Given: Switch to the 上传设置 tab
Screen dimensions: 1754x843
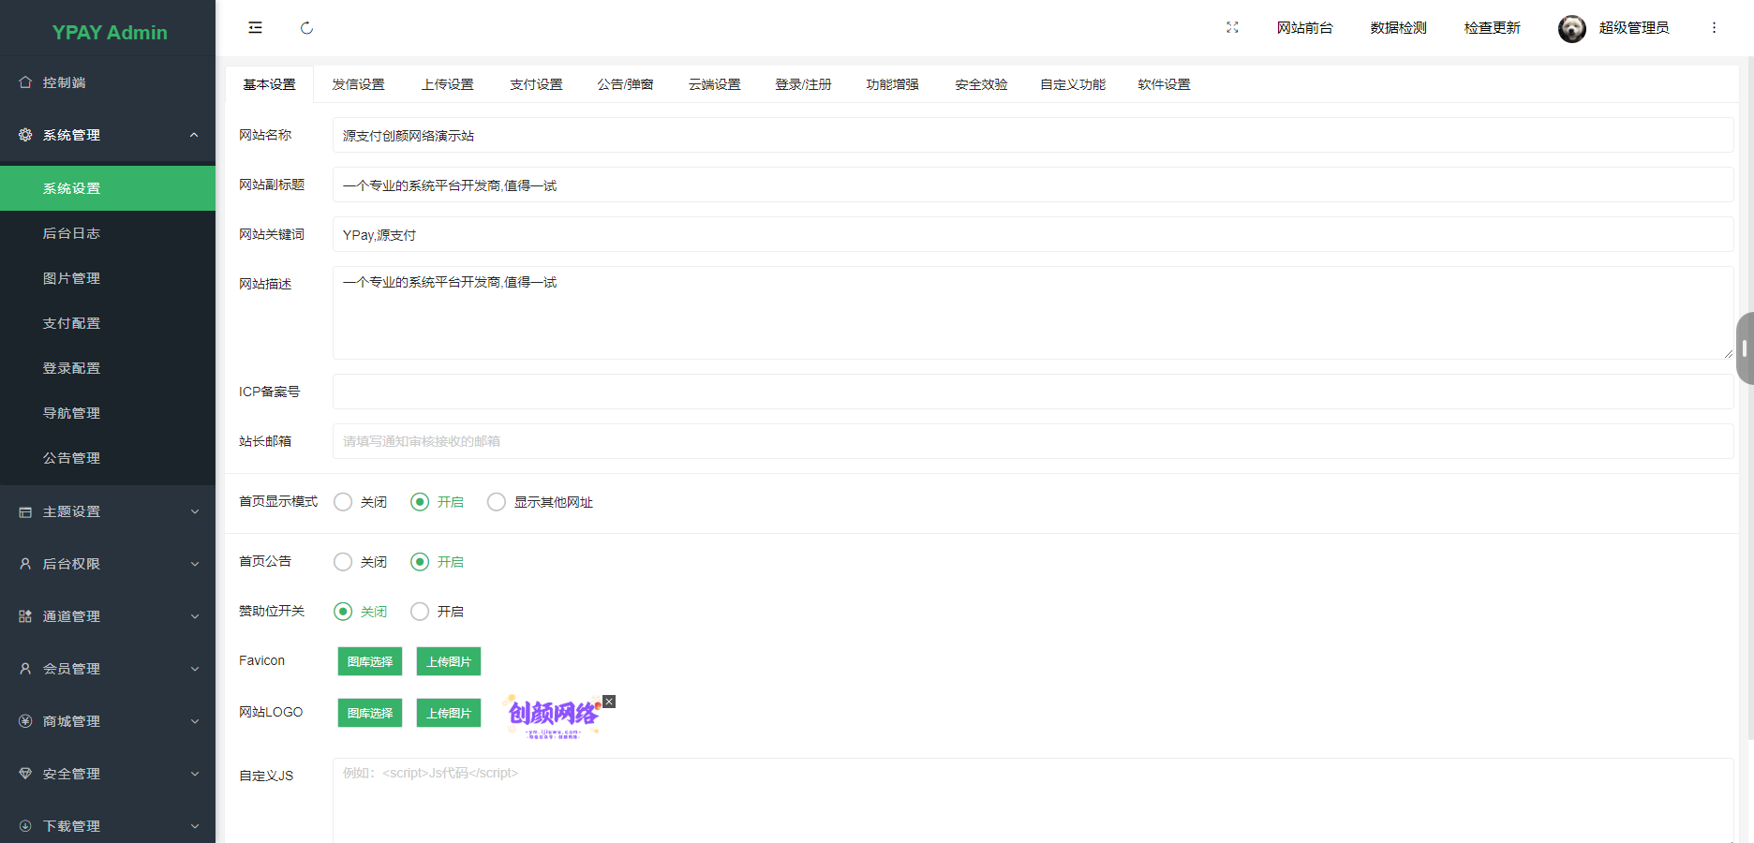Looking at the screenshot, I should (x=447, y=84).
